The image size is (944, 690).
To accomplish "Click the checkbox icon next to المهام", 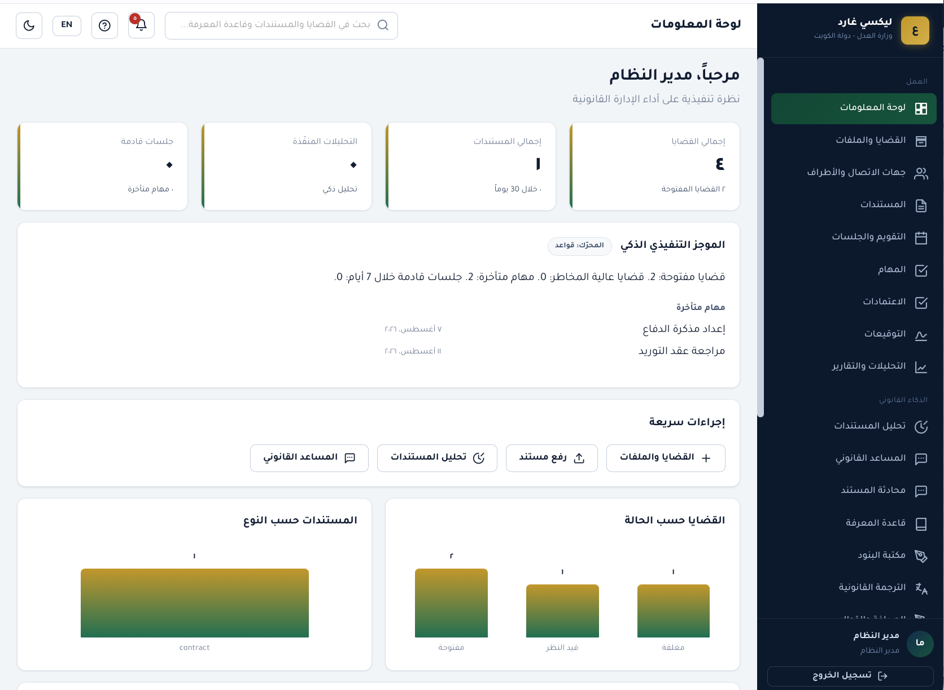I will tap(921, 270).
